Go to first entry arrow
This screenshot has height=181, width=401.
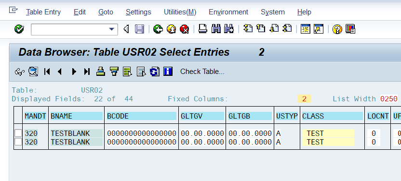point(47,72)
